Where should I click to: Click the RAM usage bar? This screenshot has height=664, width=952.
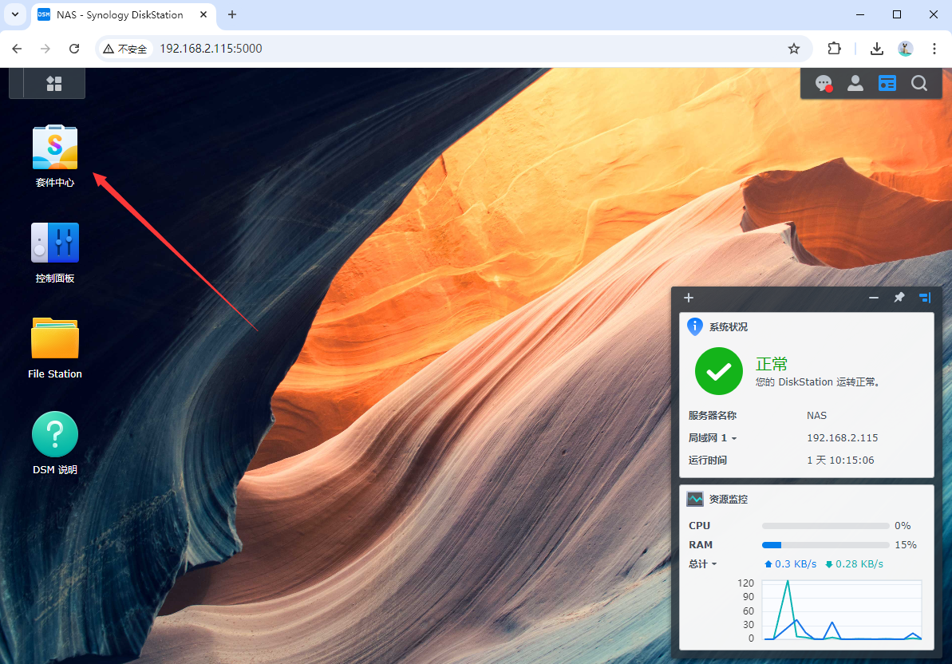pos(825,545)
